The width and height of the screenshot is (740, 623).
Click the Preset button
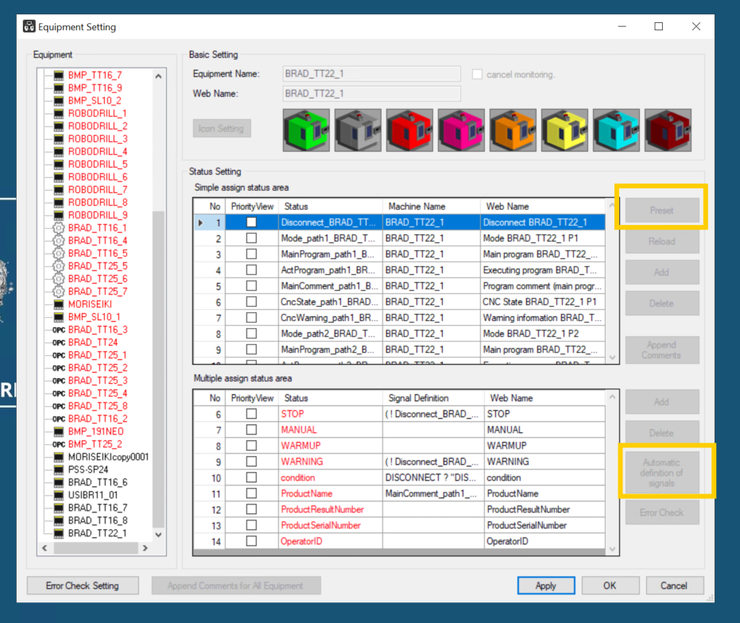(662, 211)
